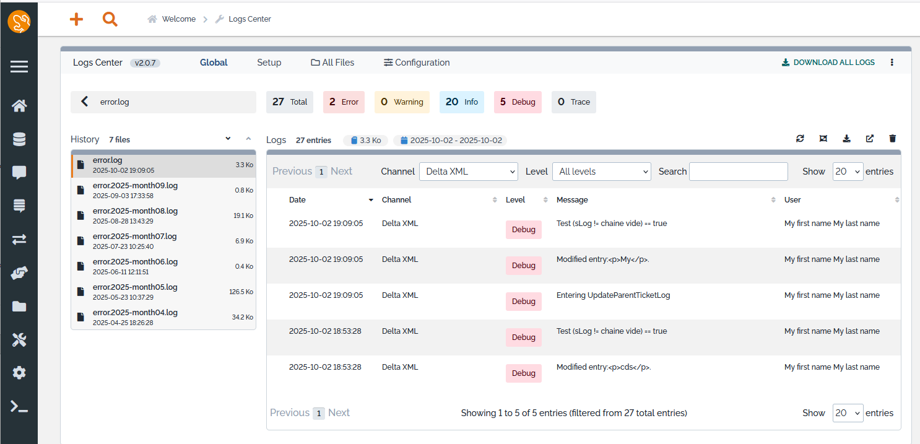The image size is (920, 444).
Task: Switch to the Setup tab
Action: click(x=269, y=63)
